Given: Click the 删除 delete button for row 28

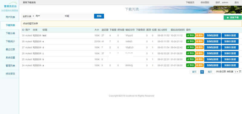Looking at the screenshot, I should click(199, 41).
